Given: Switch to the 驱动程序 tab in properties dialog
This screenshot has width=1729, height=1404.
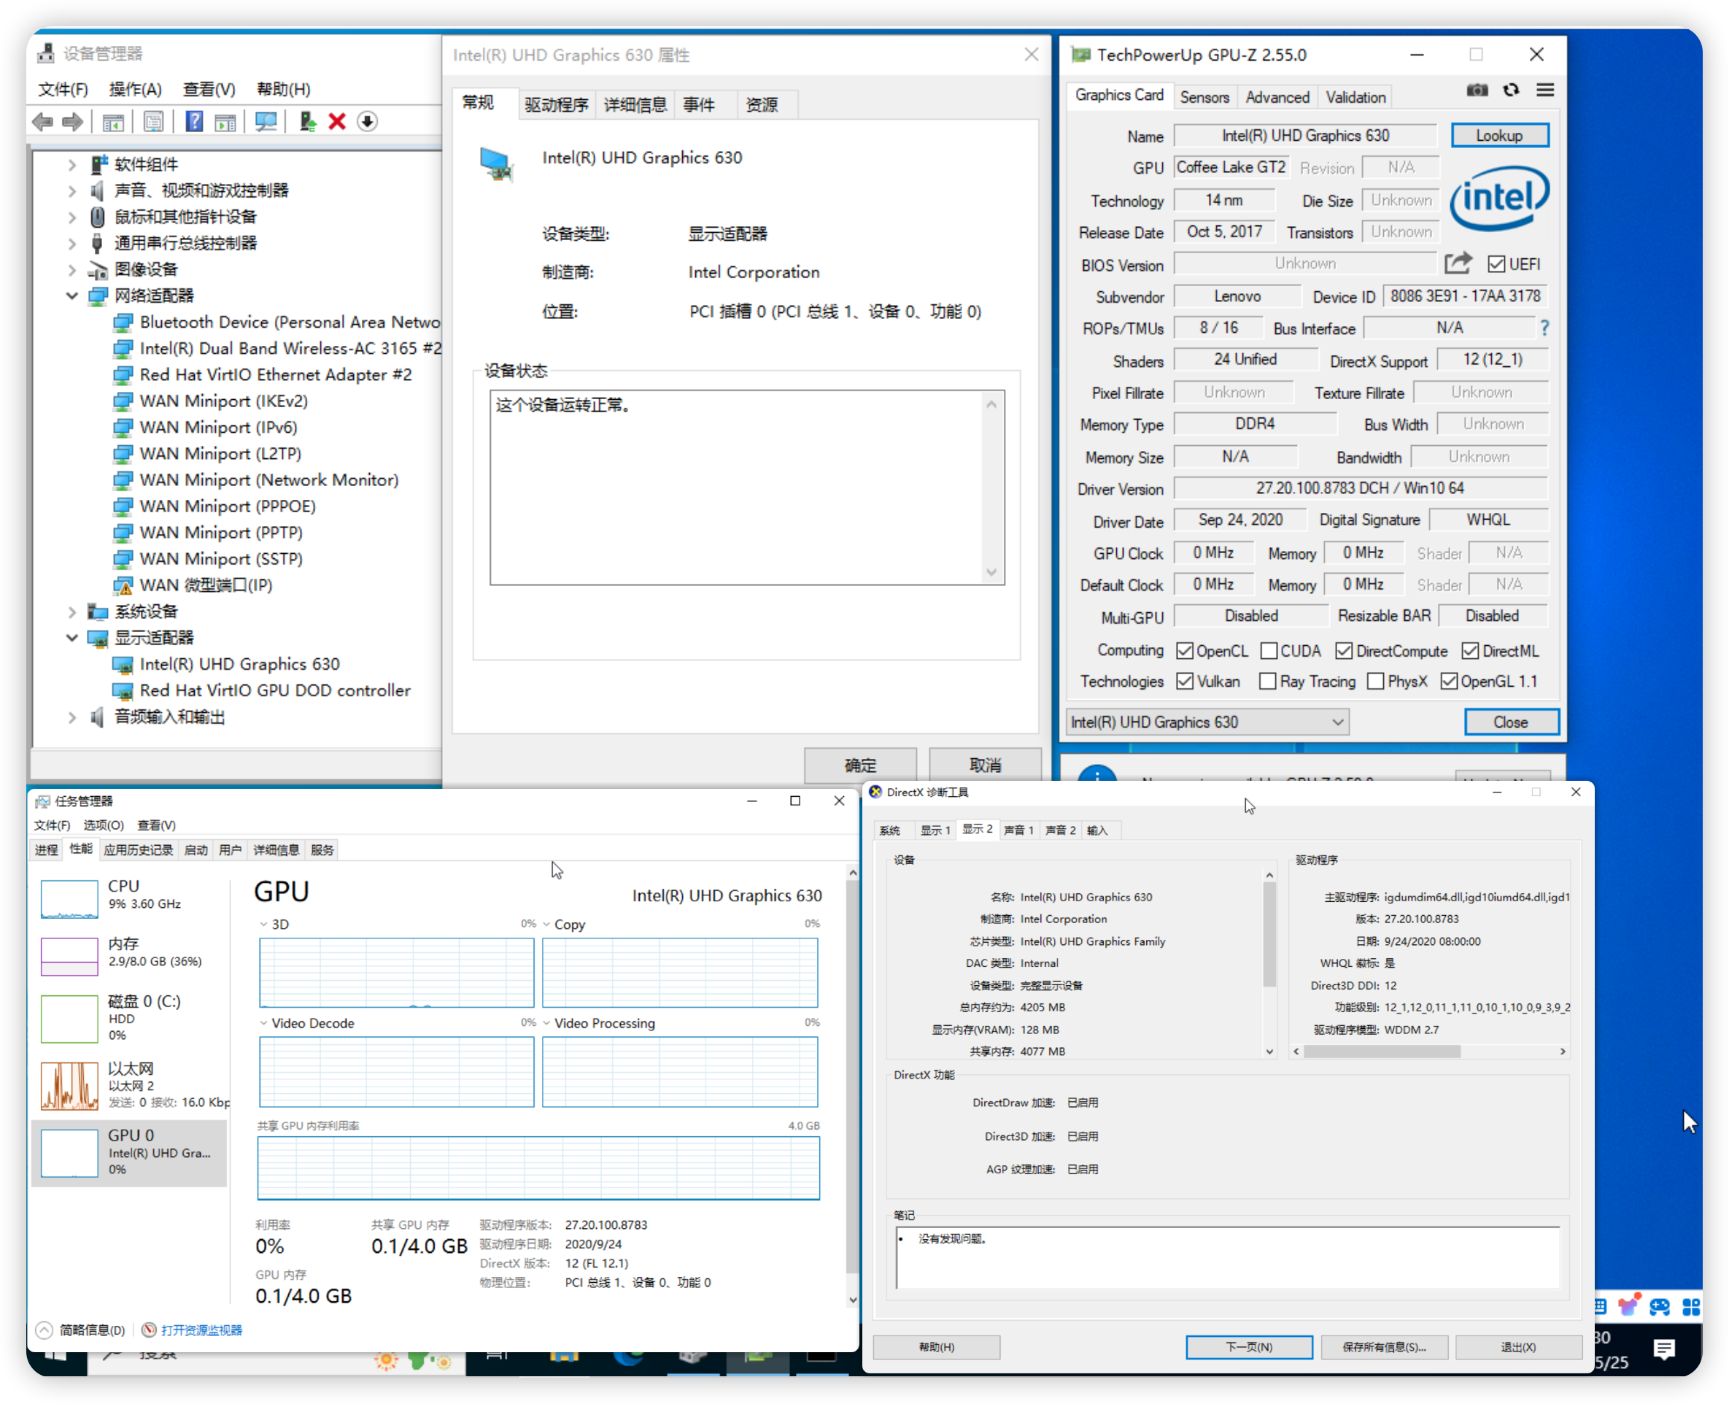Looking at the screenshot, I should point(556,105).
